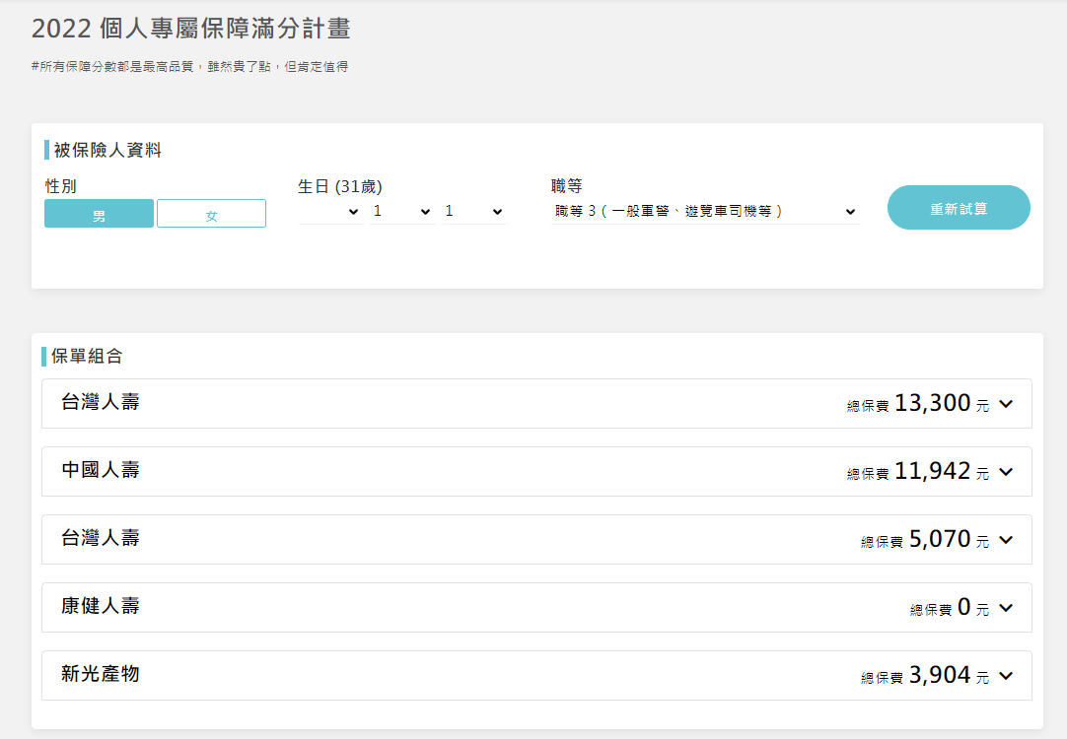Click the 被保險人資料 section heading
1067x739 pixels.
[x=107, y=150]
